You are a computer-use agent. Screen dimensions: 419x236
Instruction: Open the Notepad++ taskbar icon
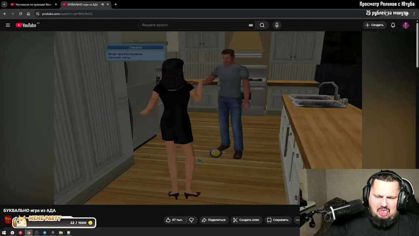coord(69,233)
